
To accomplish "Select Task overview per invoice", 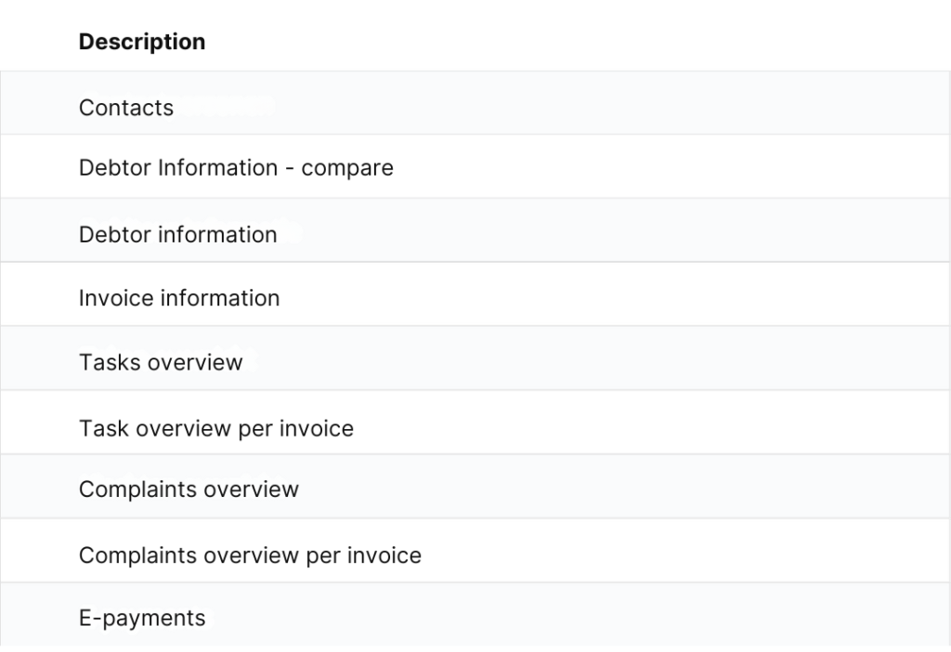I will pyautogui.click(x=216, y=428).
